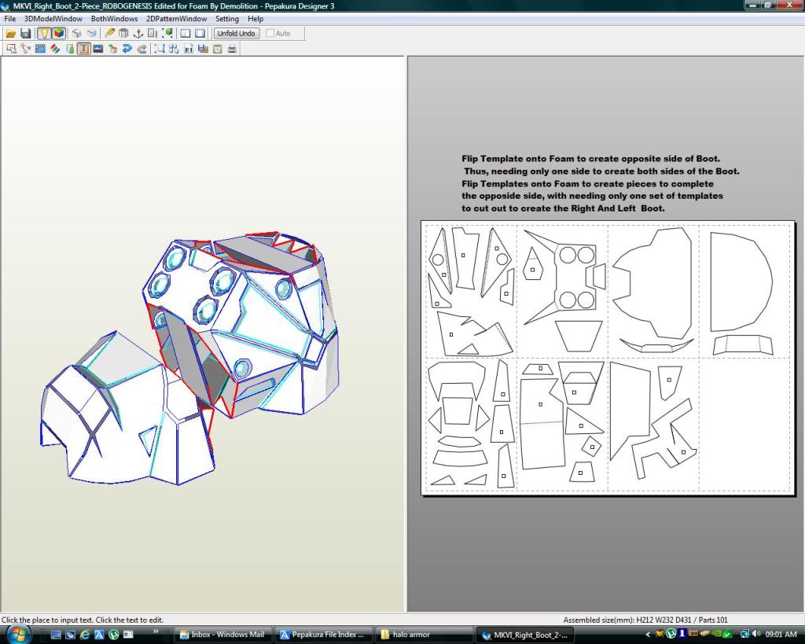Click the page setup icon
The image size is (805, 644).
(218, 49)
